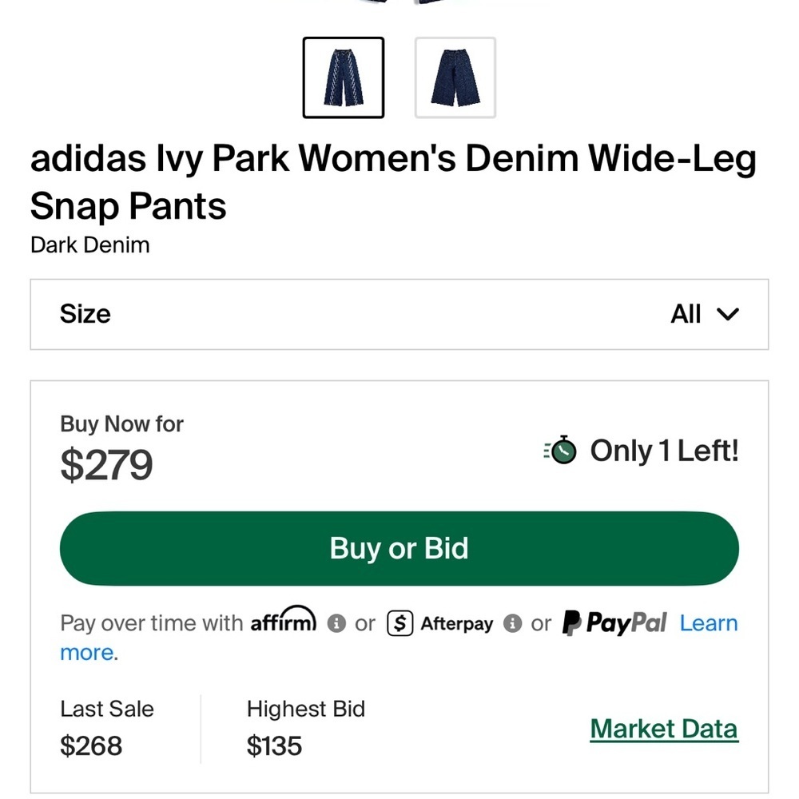Select the second jeans thumbnail
Screen dimensions: 799x799
click(x=455, y=76)
